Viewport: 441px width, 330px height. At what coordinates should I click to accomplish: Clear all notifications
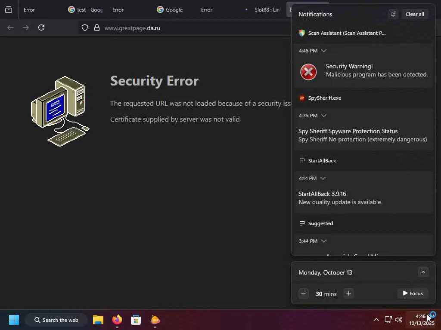point(415,14)
